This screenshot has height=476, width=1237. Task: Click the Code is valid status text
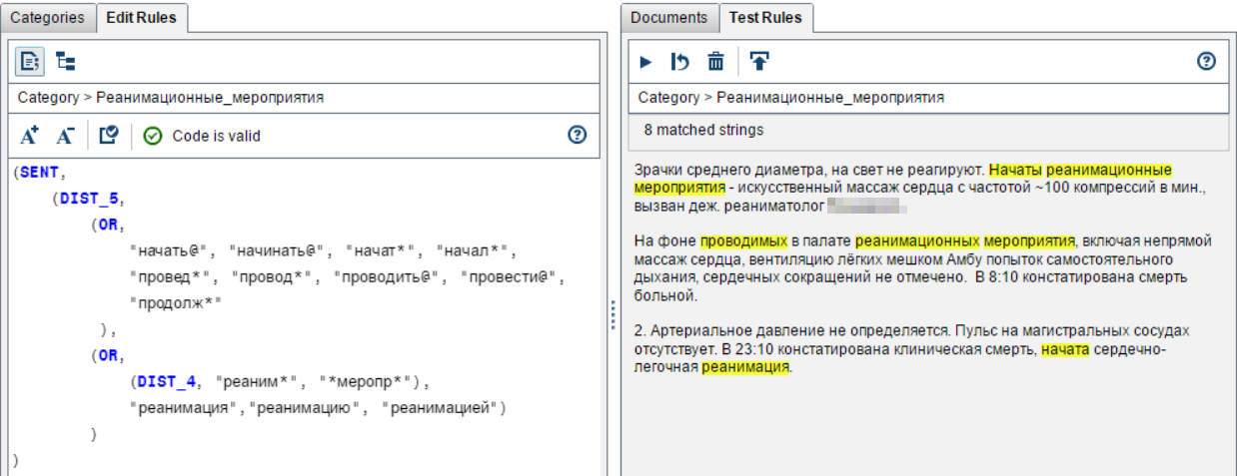click(x=216, y=136)
